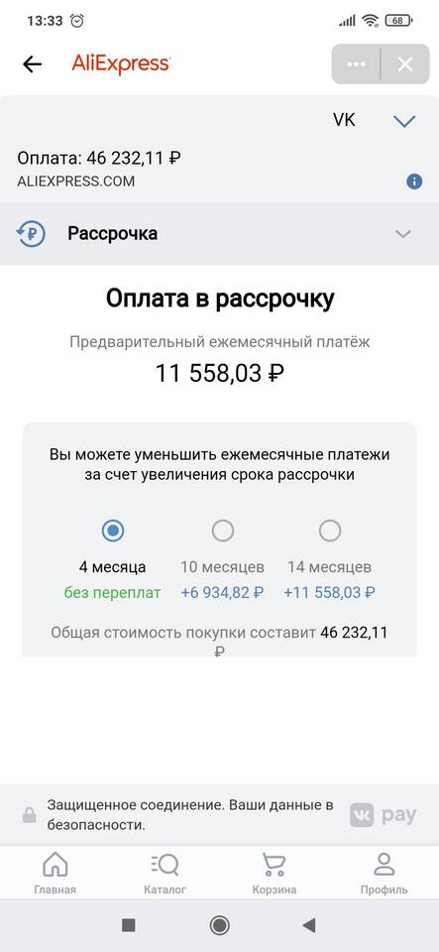Image resolution: width=439 pixels, height=952 pixels.
Task: Open the Рассрочка payment method row
Action: (220, 234)
